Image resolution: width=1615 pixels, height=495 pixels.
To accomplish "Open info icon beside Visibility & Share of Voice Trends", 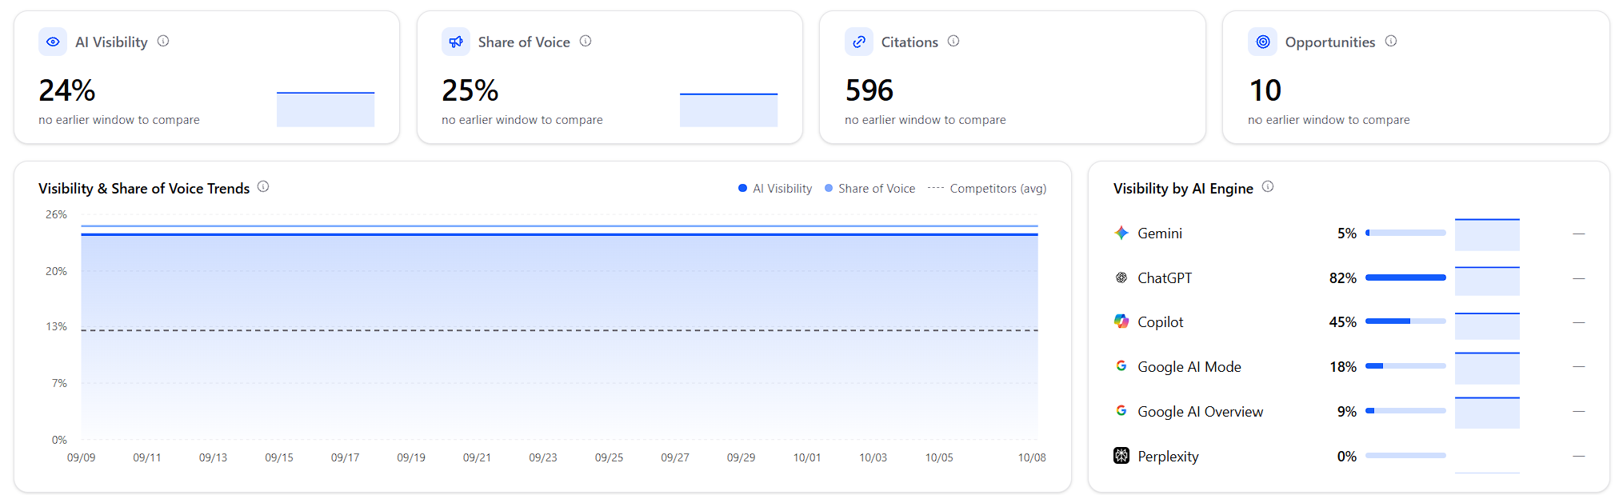I will coord(263,186).
